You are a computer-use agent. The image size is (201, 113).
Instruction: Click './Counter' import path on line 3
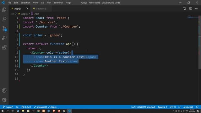coord(68,26)
